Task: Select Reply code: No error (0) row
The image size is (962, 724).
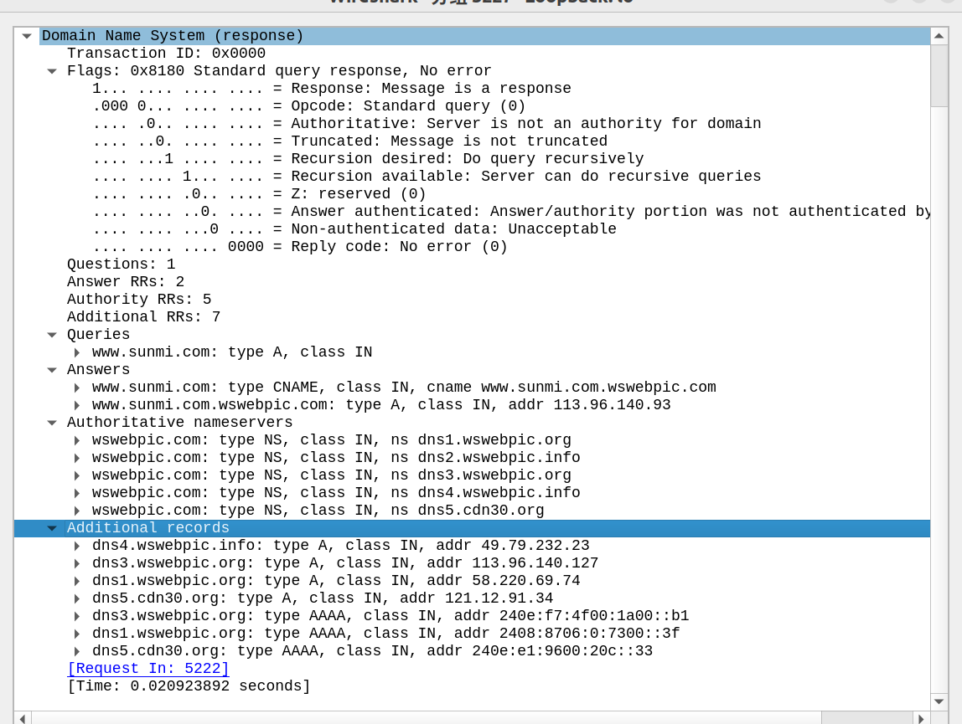Action: pyautogui.click(x=472, y=246)
